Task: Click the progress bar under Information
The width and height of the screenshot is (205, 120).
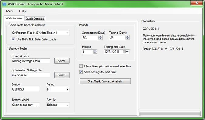Action: pyautogui.click(x=170, y=113)
